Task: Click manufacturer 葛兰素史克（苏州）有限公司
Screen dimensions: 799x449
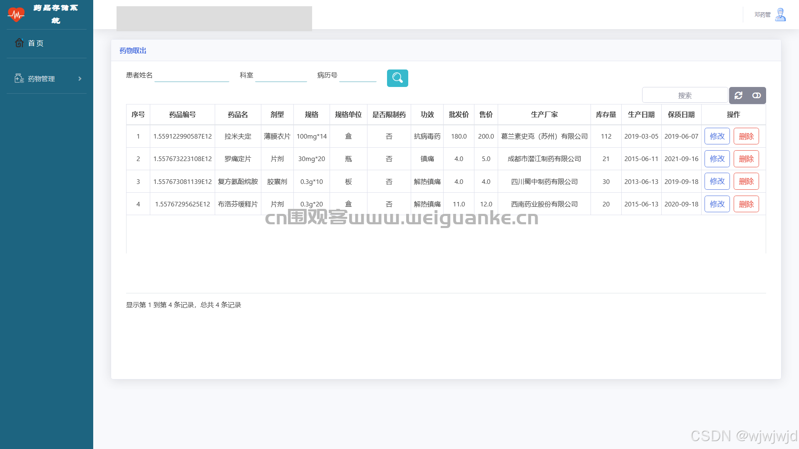Action: pyautogui.click(x=544, y=136)
